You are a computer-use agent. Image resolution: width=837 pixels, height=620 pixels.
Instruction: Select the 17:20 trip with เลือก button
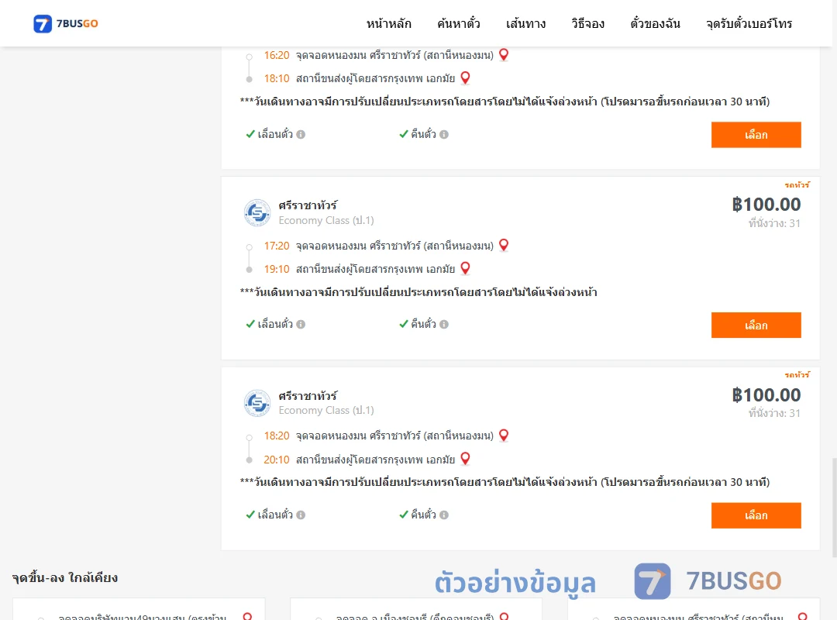[756, 325]
